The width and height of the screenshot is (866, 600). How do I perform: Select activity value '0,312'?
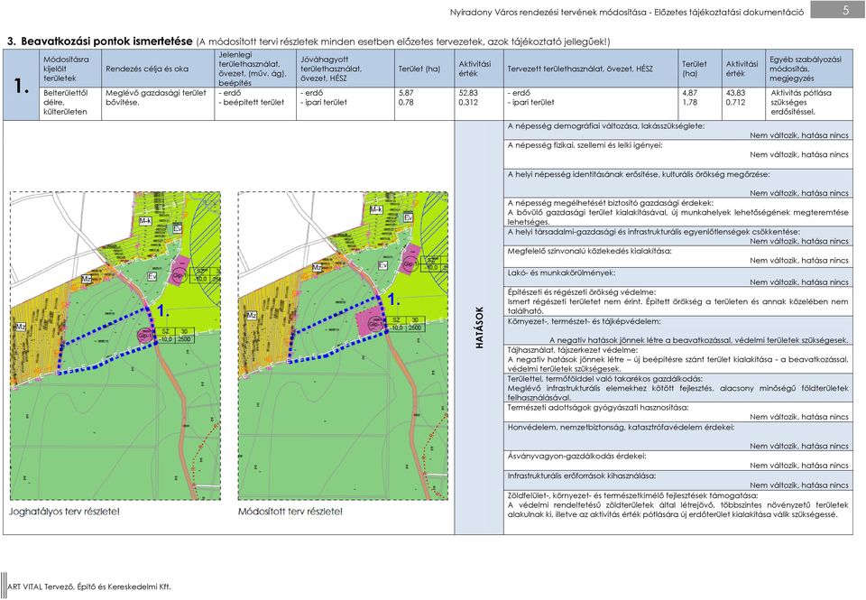tap(468, 102)
